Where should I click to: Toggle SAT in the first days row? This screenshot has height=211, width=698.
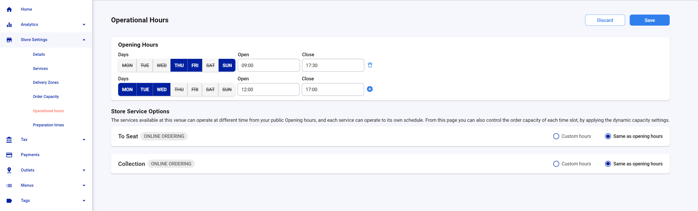point(210,65)
